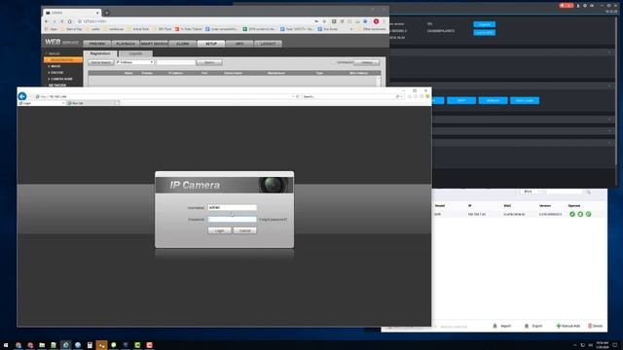Open a new Chrome tab with plus icon

[106, 13]
